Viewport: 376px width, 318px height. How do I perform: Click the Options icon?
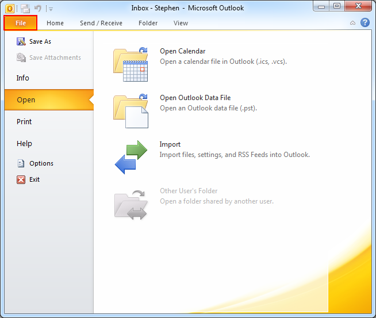pos(21,163)
